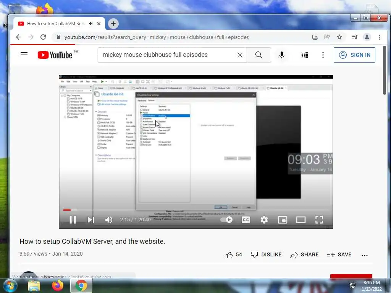Open the more actions ellipsis below video
The height and width of the screenshot is (293, 391).
click(365, 255)
